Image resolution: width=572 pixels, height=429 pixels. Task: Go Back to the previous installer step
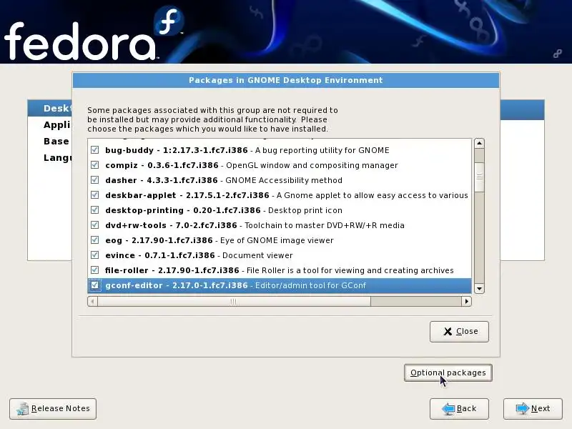[459, 408]
